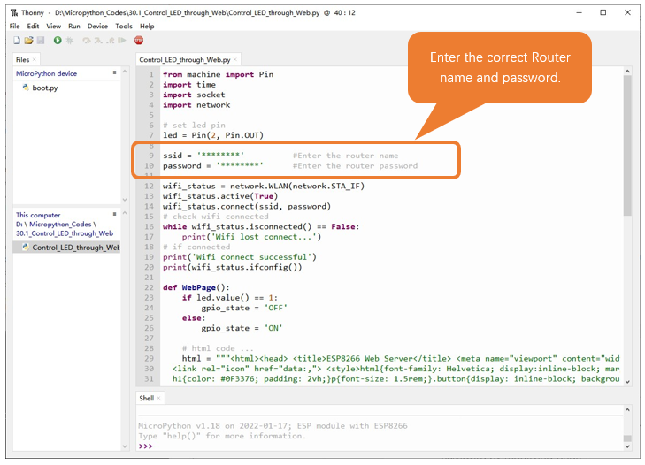Click the D: drive segment in the path
645x465 pixels.
point(19,224)
